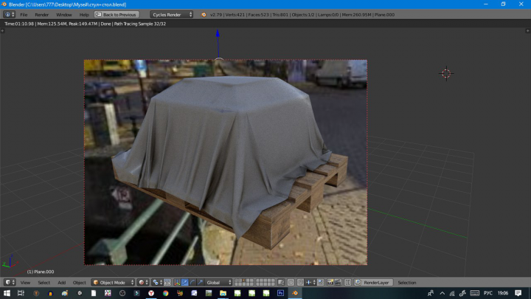Open the Cycles Render engine dropdown
This screenshot has height=299, width=531.
pos(171,15)
